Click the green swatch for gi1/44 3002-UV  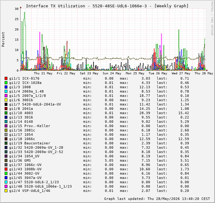[6, 173]
